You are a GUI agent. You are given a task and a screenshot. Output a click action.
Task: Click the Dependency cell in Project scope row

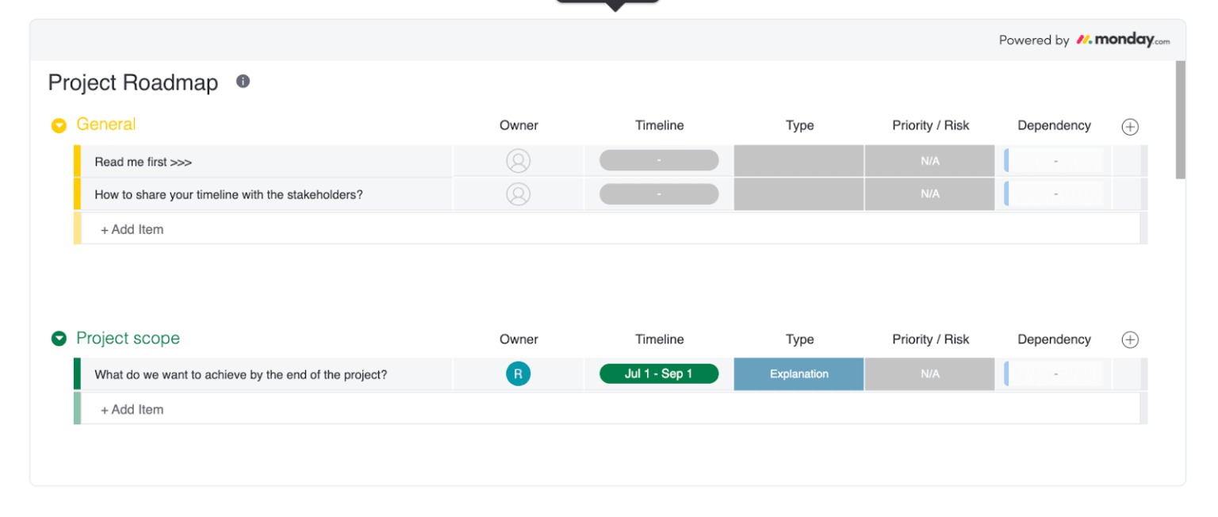point(1055,374)
